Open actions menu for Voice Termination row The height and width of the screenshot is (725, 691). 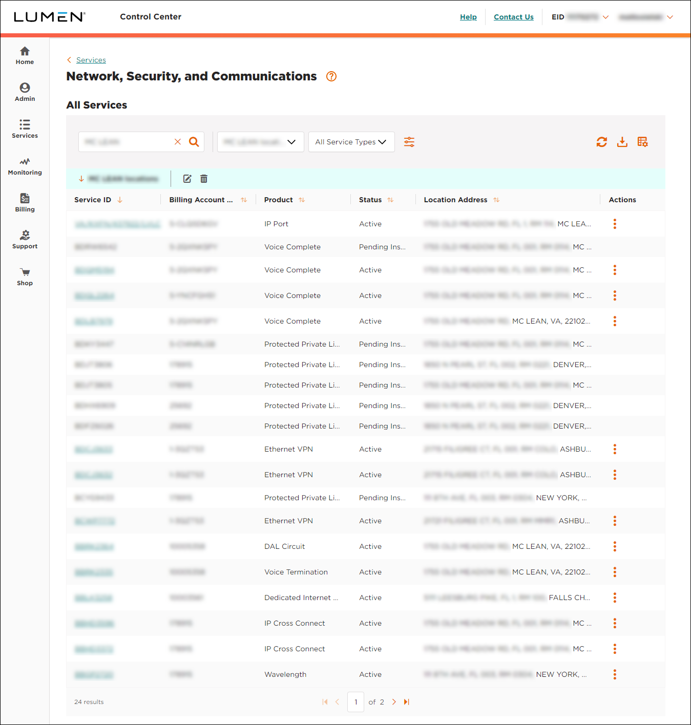[x=615, y=572]
